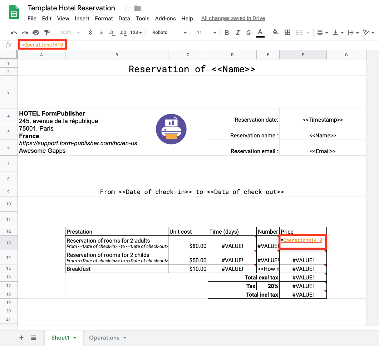Open the File menu
The image size is (379, 346).
32,18
